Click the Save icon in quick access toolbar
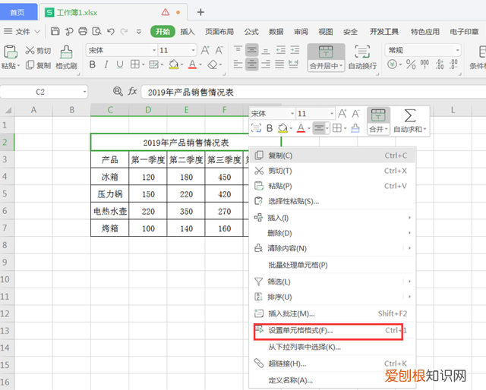486x390 pixels. [55, 31]
